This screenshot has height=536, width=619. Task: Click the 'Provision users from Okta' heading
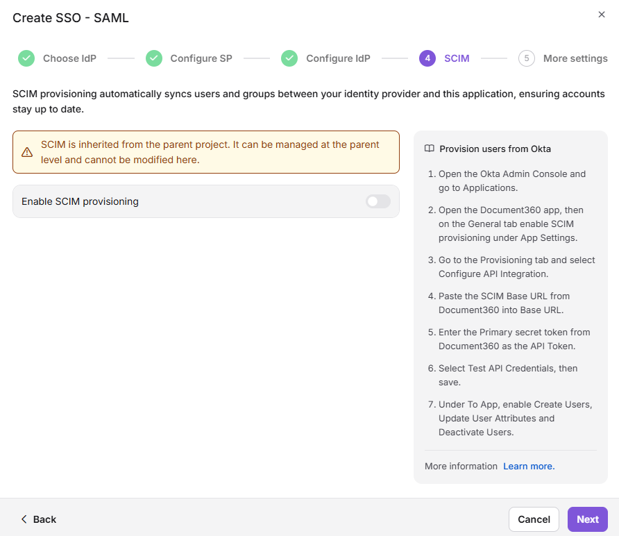tap(495, 149)
